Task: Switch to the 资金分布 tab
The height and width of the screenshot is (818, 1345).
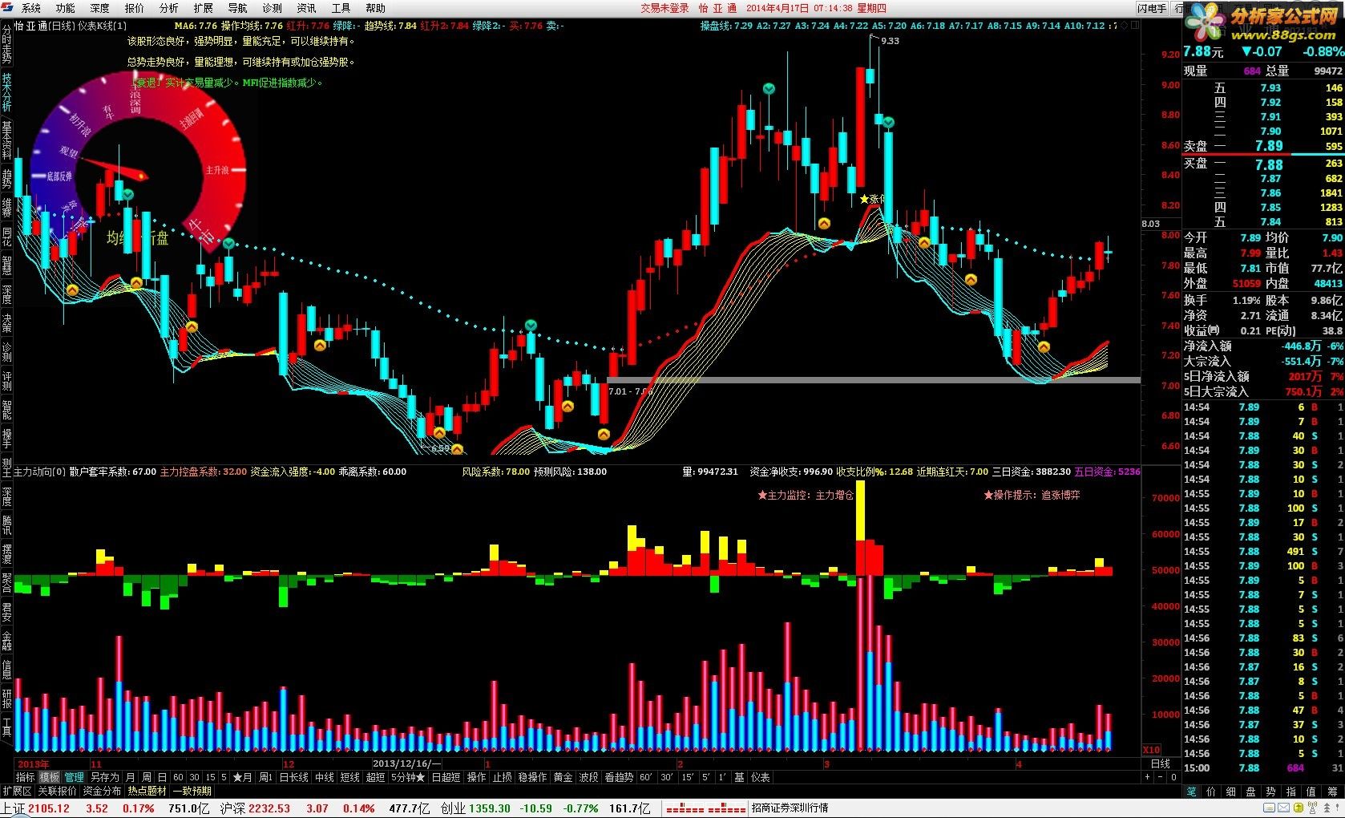Action: (x=103, y=791)
